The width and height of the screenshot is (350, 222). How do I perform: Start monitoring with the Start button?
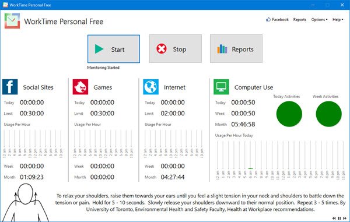pos(114,49)
